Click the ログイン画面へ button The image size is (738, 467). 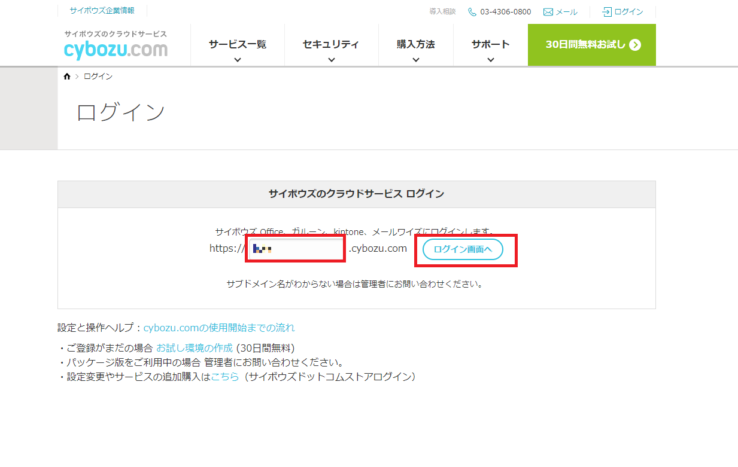(462, 249)
